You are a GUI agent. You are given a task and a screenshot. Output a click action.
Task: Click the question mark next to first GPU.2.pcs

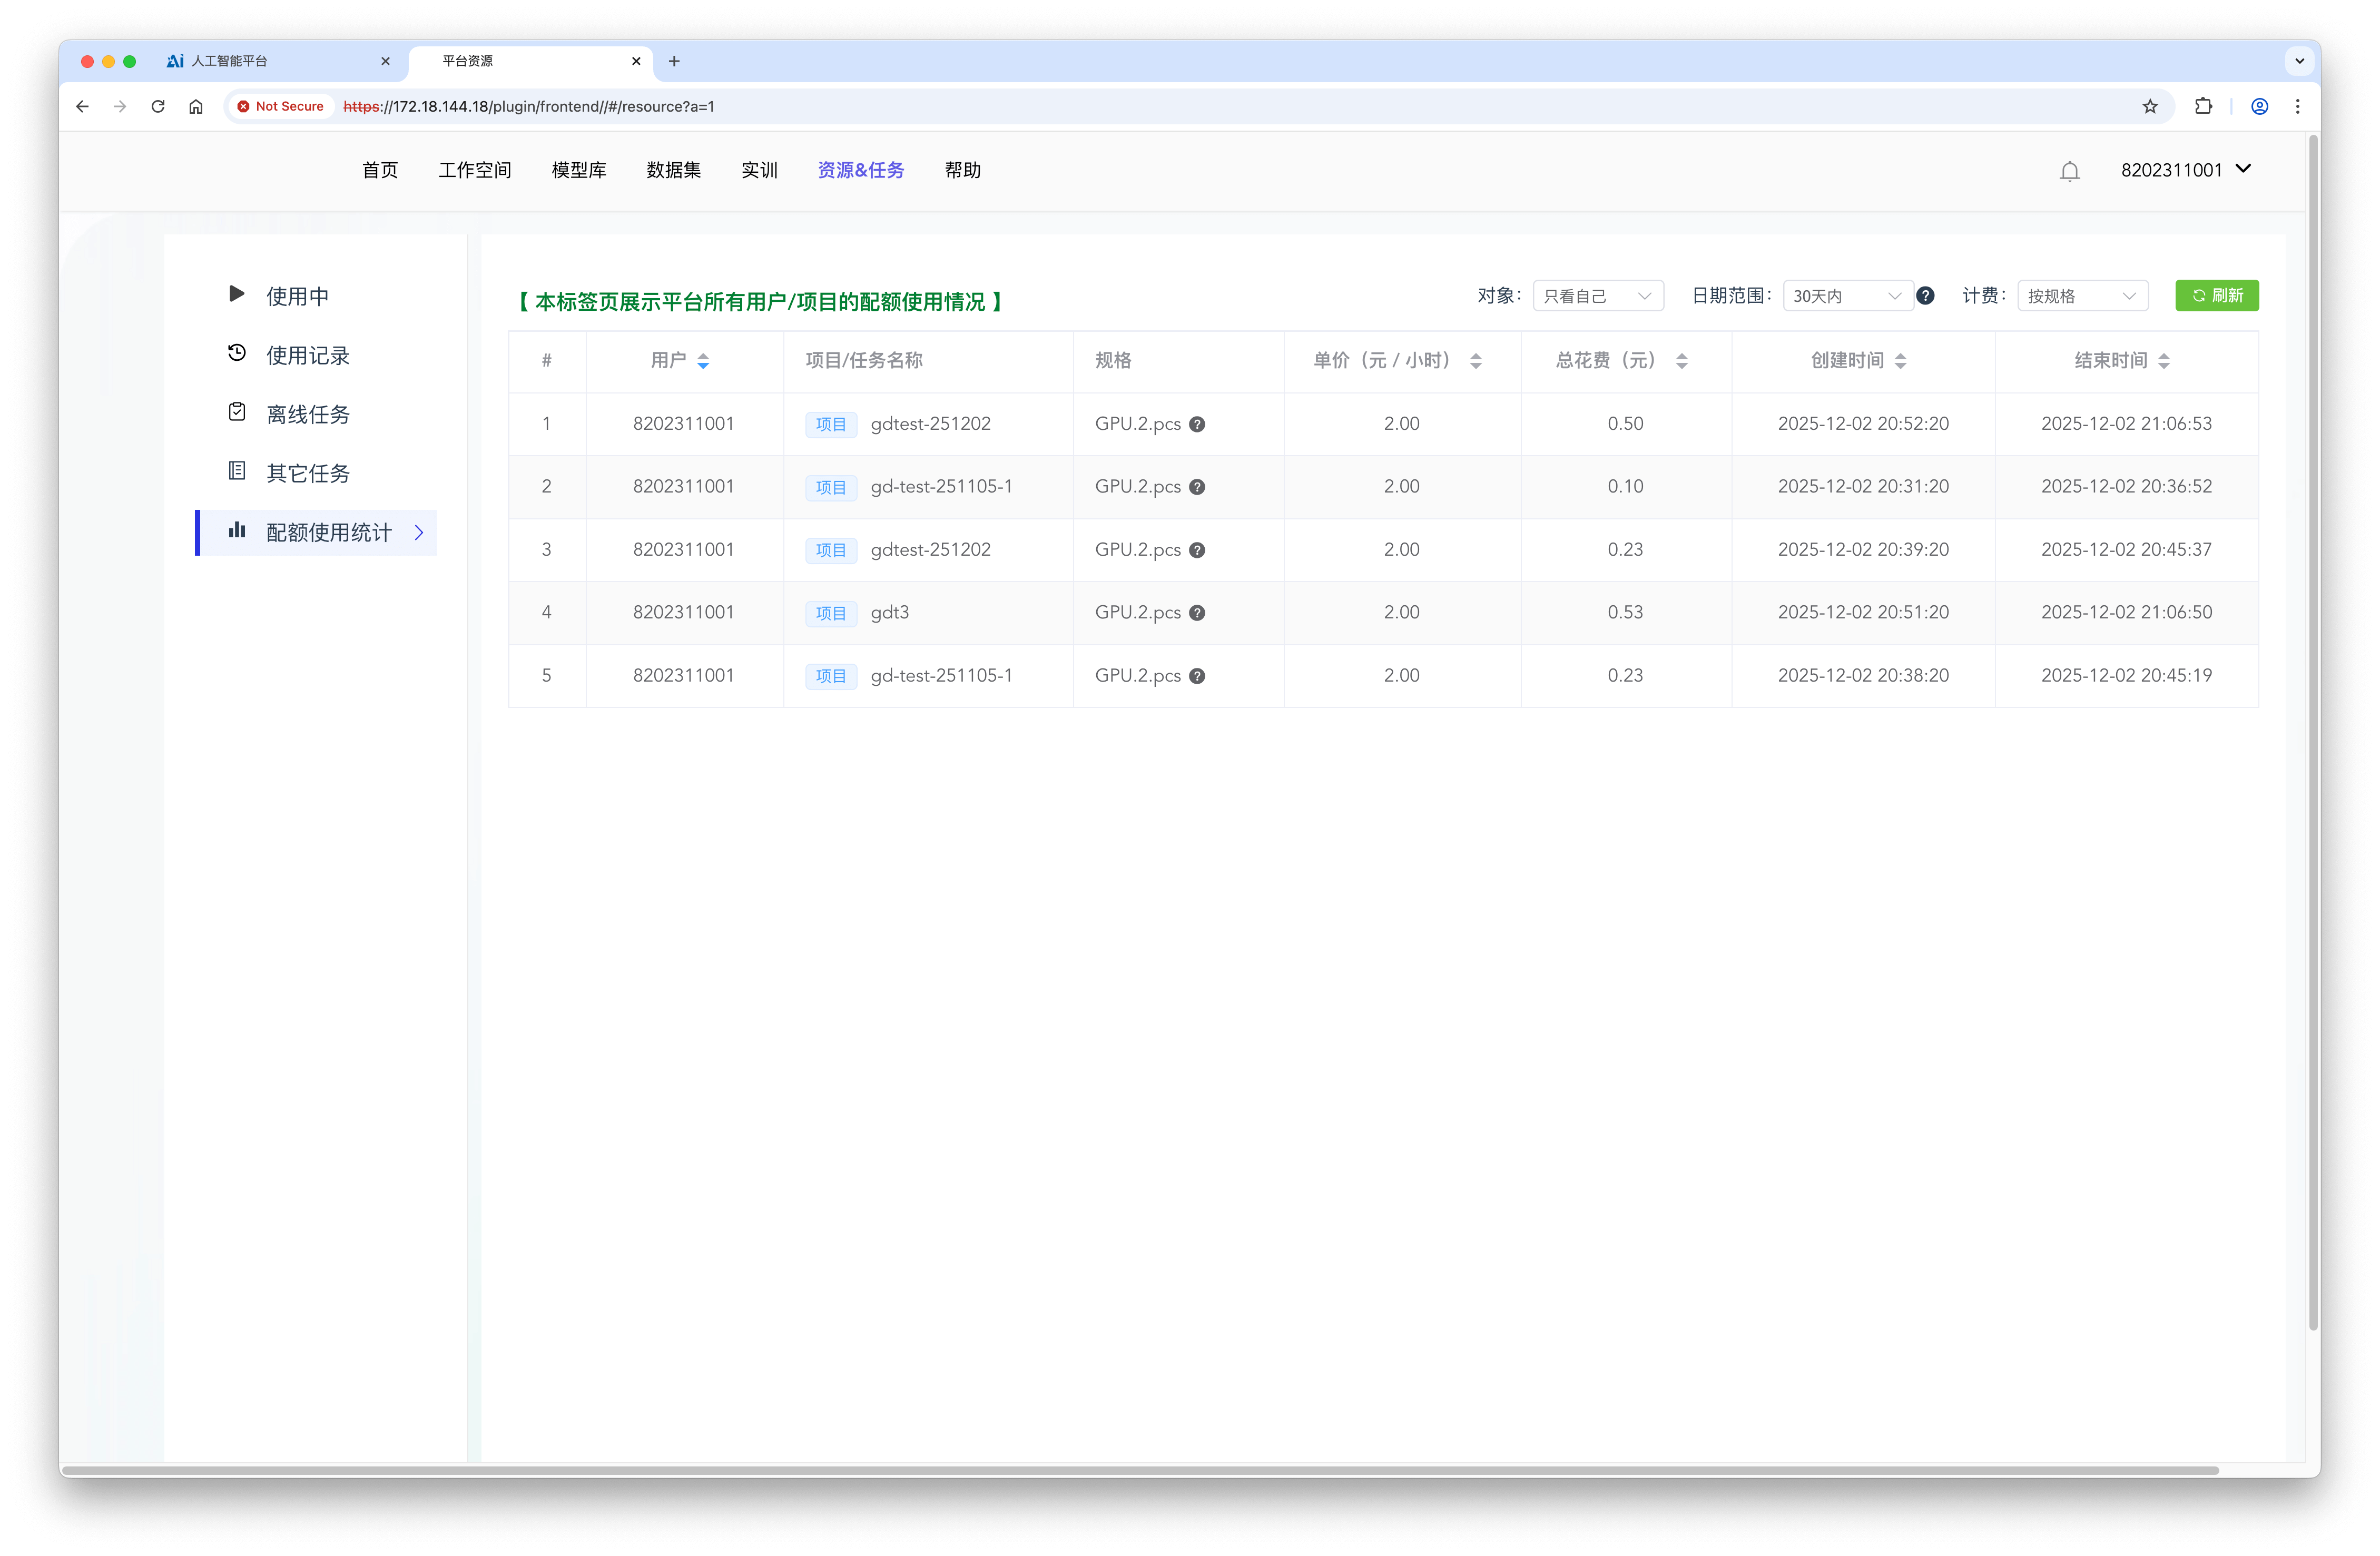click(1197, 424)
